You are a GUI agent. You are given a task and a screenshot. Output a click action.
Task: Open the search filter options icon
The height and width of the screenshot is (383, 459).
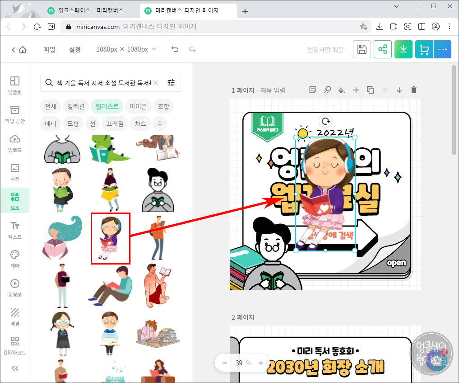point(171,83)
